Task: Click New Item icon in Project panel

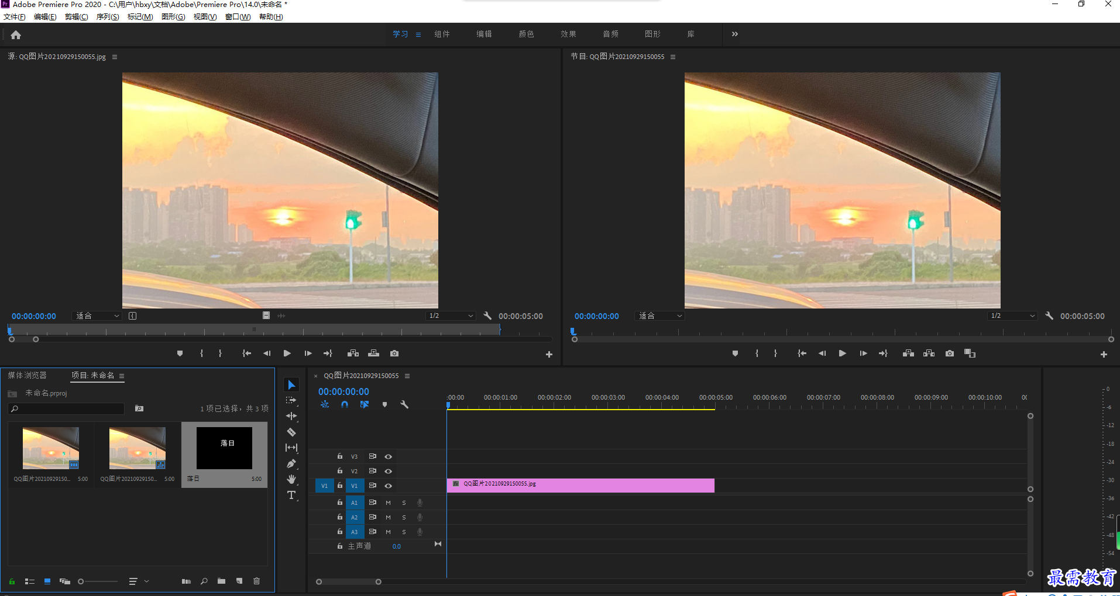Action: click(x=239, y=581)
